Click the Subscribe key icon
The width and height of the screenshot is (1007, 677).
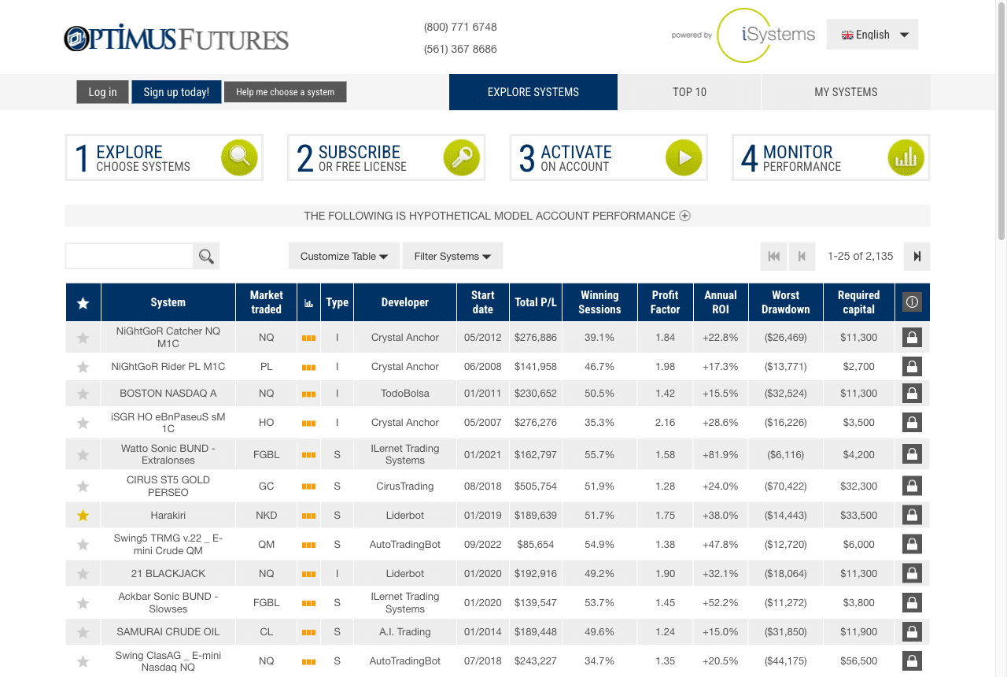coord(462,157)
